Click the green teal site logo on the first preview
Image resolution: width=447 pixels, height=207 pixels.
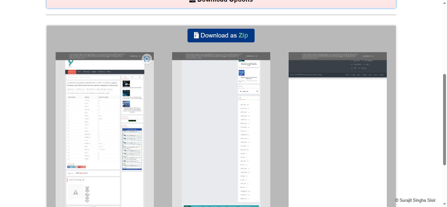tap(70, 63)
